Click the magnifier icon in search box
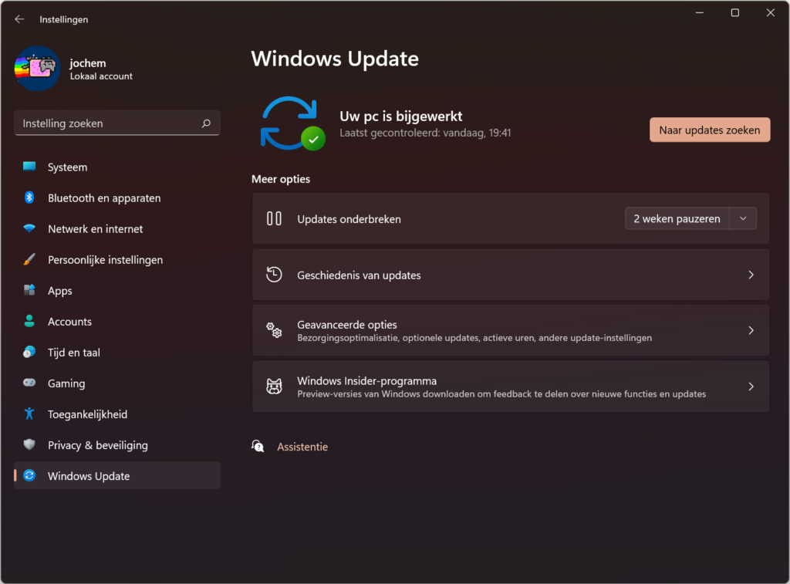This screenshot has height=584, width=790. 206,123
